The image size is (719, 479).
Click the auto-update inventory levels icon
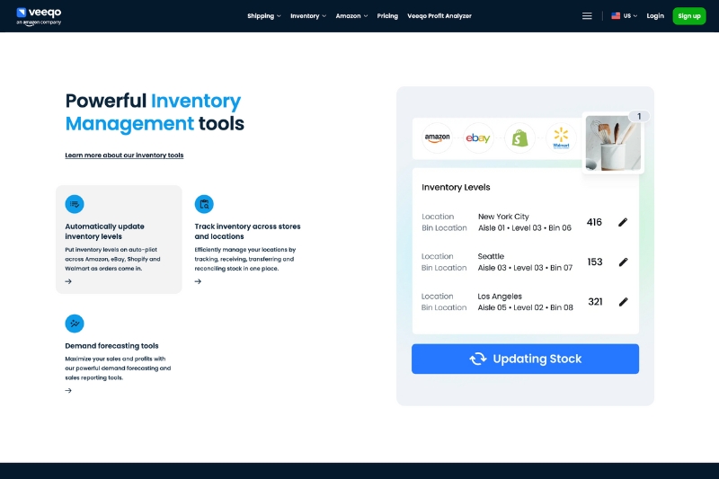click(75, 204)
